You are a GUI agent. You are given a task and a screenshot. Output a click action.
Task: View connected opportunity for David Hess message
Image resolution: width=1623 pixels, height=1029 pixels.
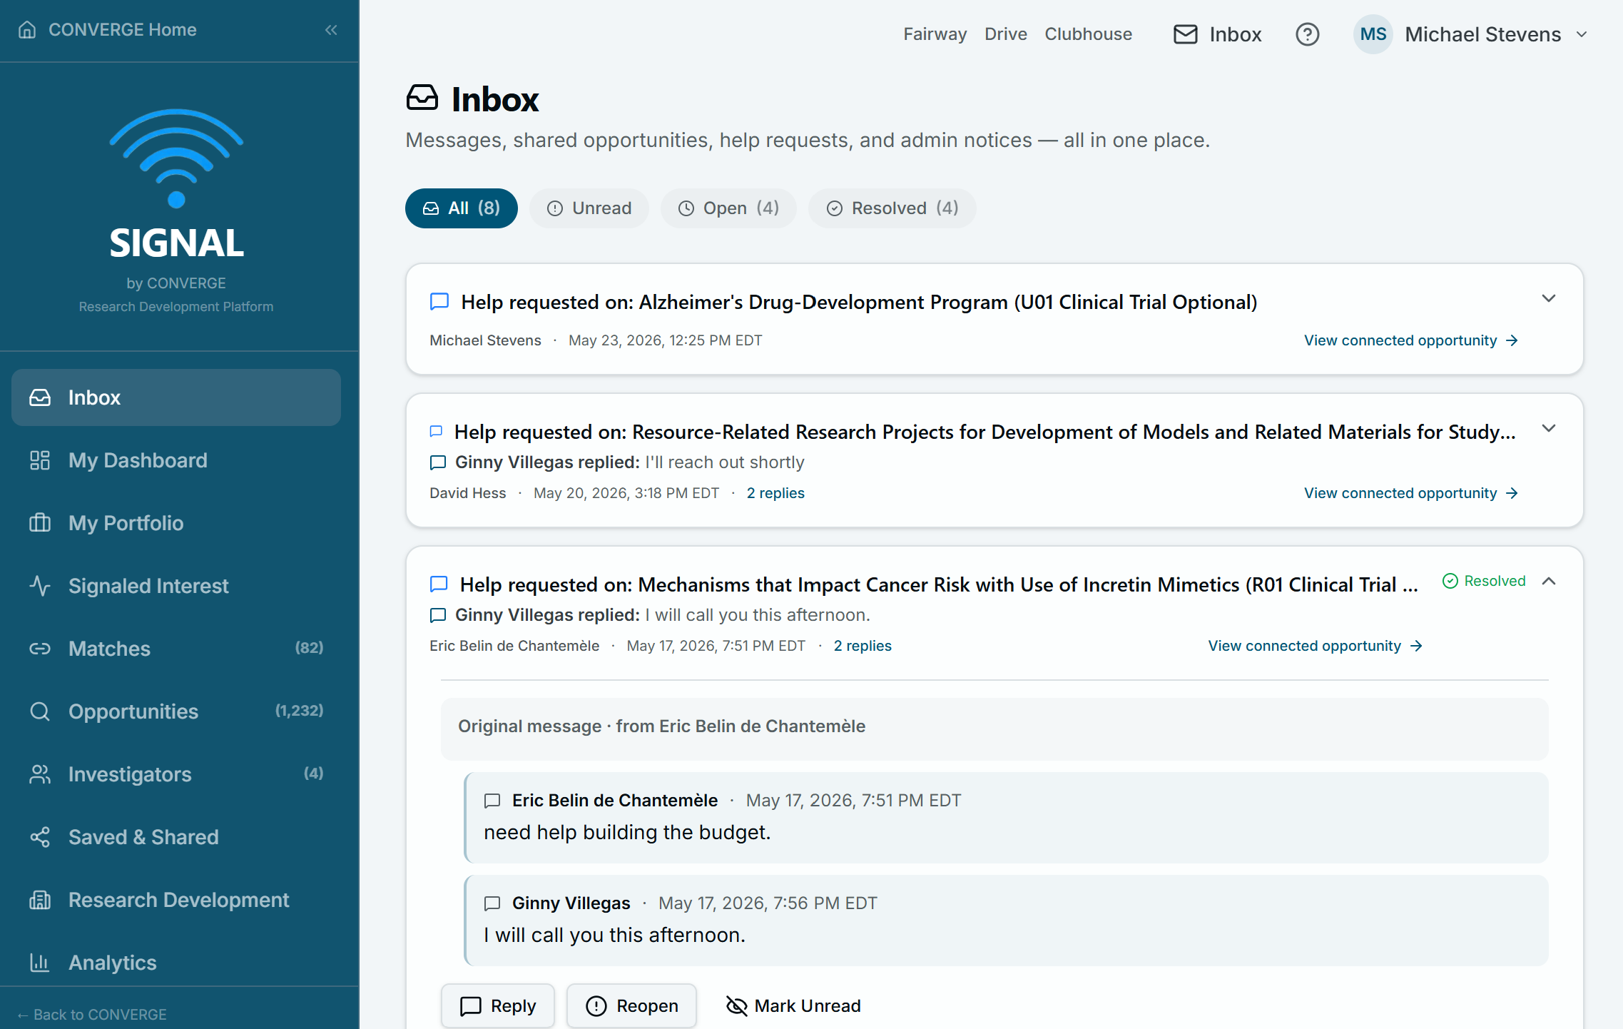(x=1411, y=493)
